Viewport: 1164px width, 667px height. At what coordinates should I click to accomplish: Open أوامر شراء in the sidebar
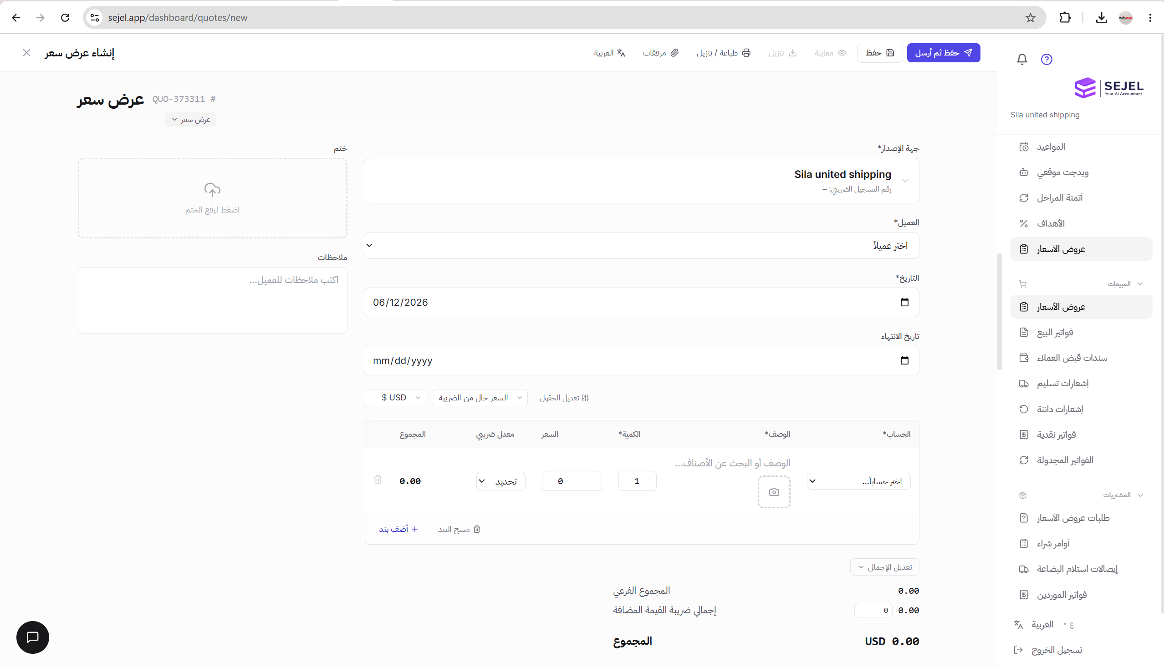click(1081, 543)
